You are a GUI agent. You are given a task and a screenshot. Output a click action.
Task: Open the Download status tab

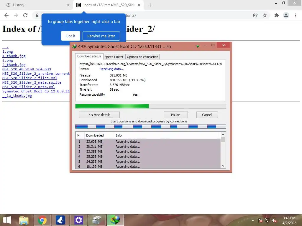coord(89,56)
